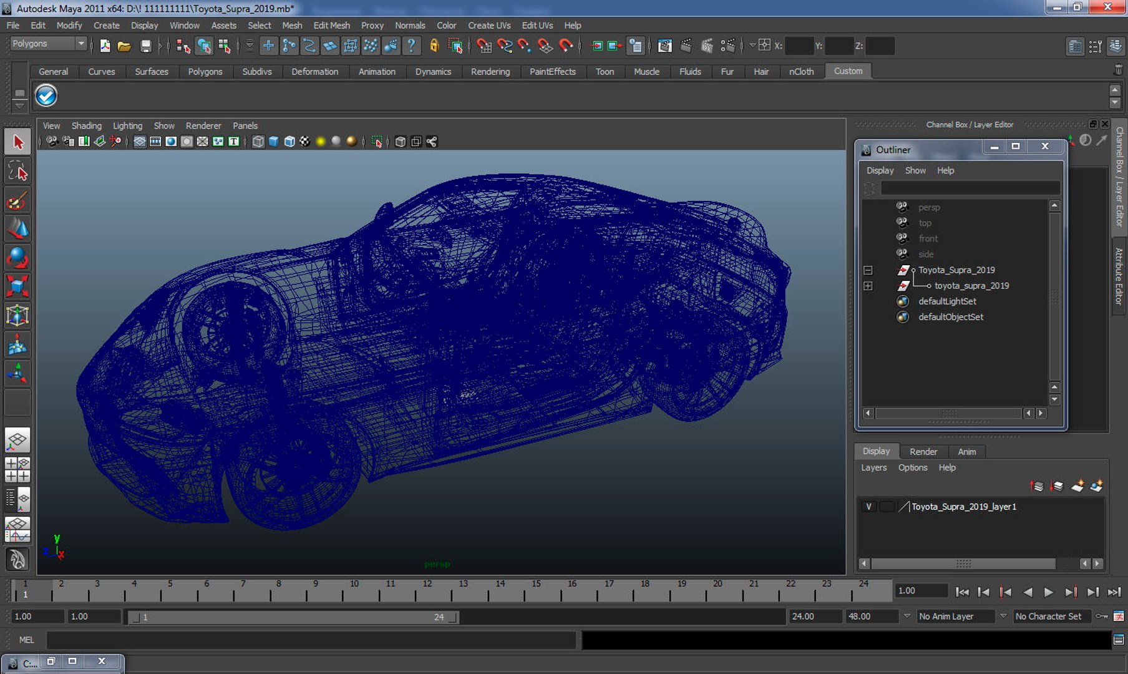Toggle the selection lock icon
This screenshot has height=674, width=1128.
tap(434, 46)
